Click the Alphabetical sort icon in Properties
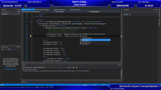This screenshot has width=161, height=90. click(127, 14)
